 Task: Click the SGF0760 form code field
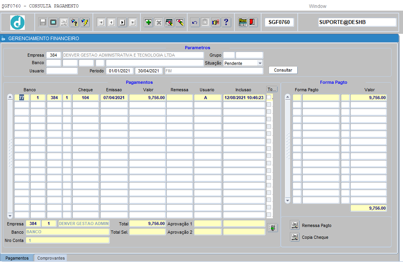(x=279, y=22)
